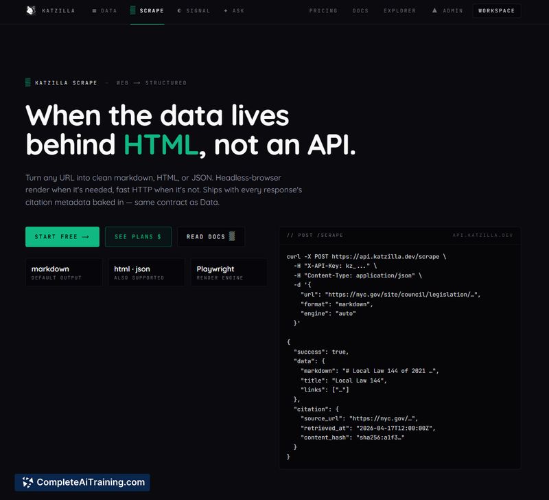
Task: Select the markdown default output card
Action: pos(64,272)
